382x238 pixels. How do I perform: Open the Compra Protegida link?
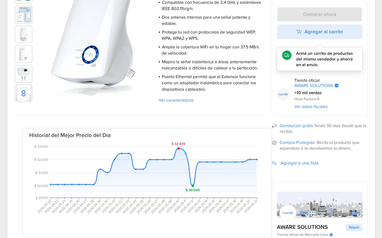click(x=298, y=143)
